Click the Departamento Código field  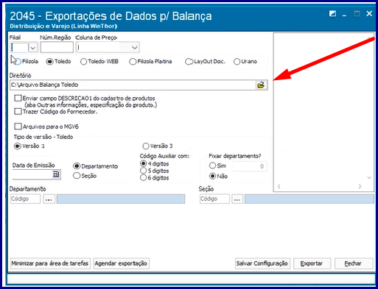tap(25, 199)
